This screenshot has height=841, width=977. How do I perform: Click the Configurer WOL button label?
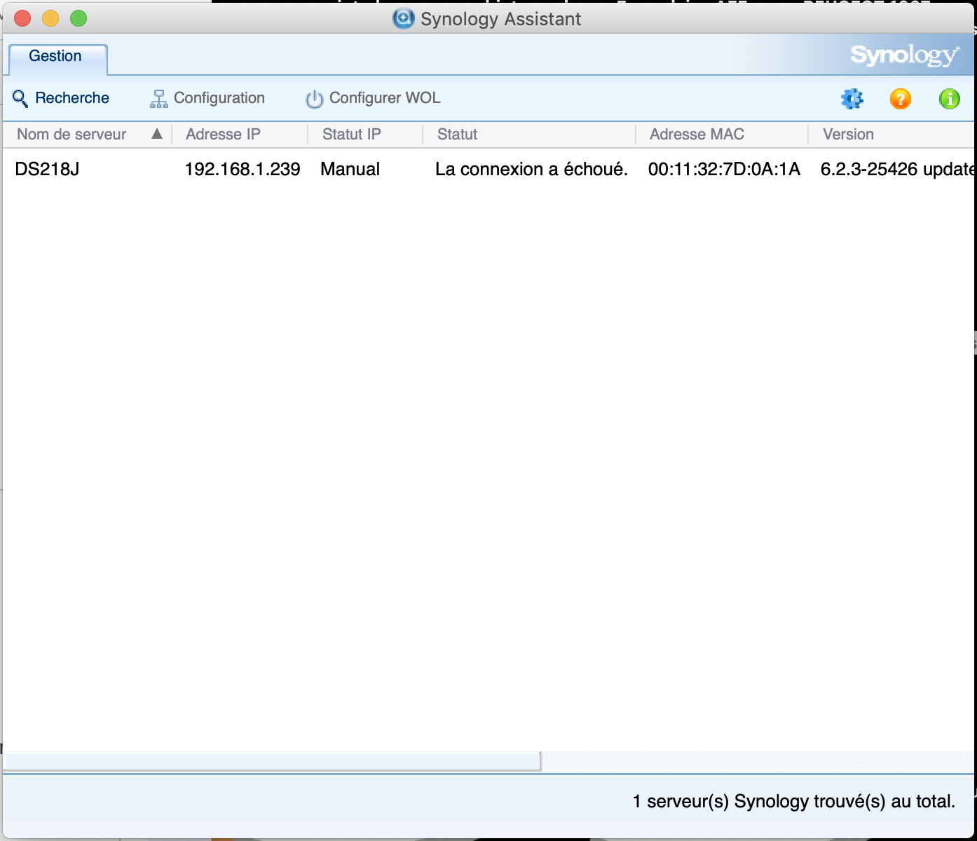tap(385, 98)
